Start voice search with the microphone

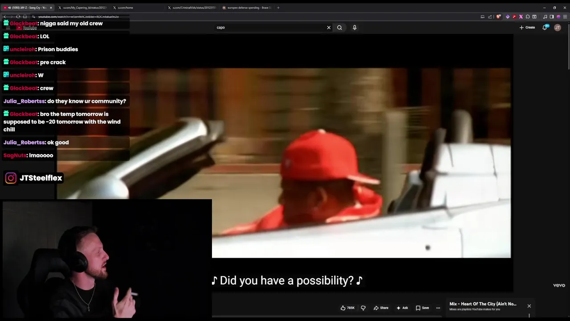click(x=354, y=27)
